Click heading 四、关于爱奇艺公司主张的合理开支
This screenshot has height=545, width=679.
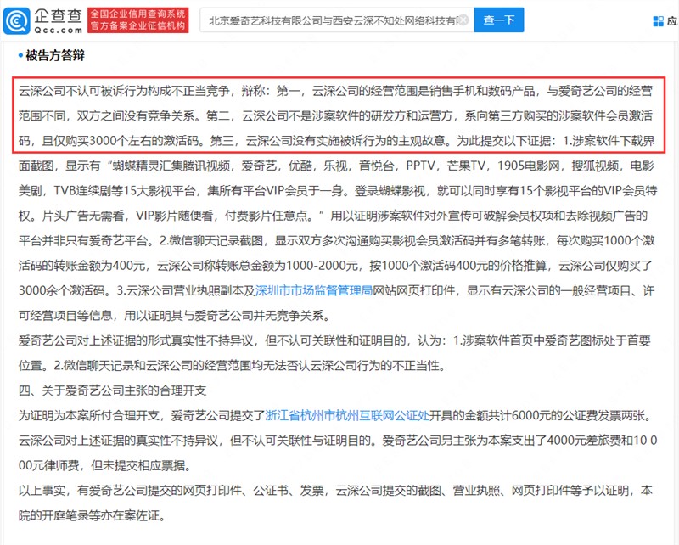pos(112,390)
